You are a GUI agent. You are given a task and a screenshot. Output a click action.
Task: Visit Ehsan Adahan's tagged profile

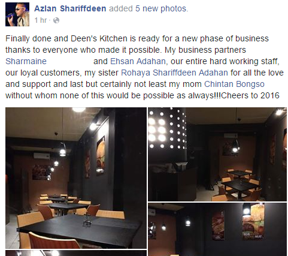138,61
